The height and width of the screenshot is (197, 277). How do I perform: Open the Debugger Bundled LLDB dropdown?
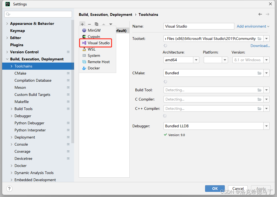pyautogui.click(x=266, y=126)
